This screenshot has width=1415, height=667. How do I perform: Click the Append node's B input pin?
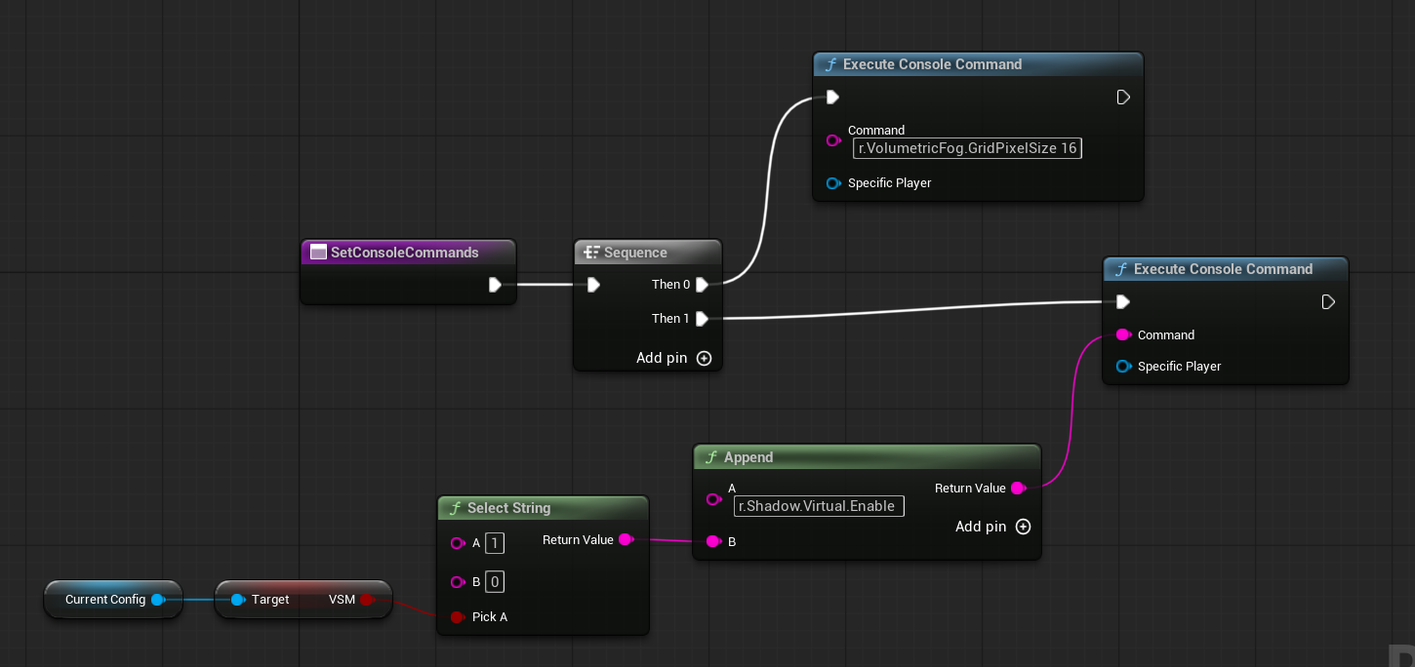(713, 541)
